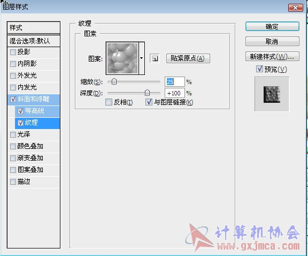308x256 pixels.
Task: Uncheck 与图层链接 link with layer
Action: click(149, 102)
